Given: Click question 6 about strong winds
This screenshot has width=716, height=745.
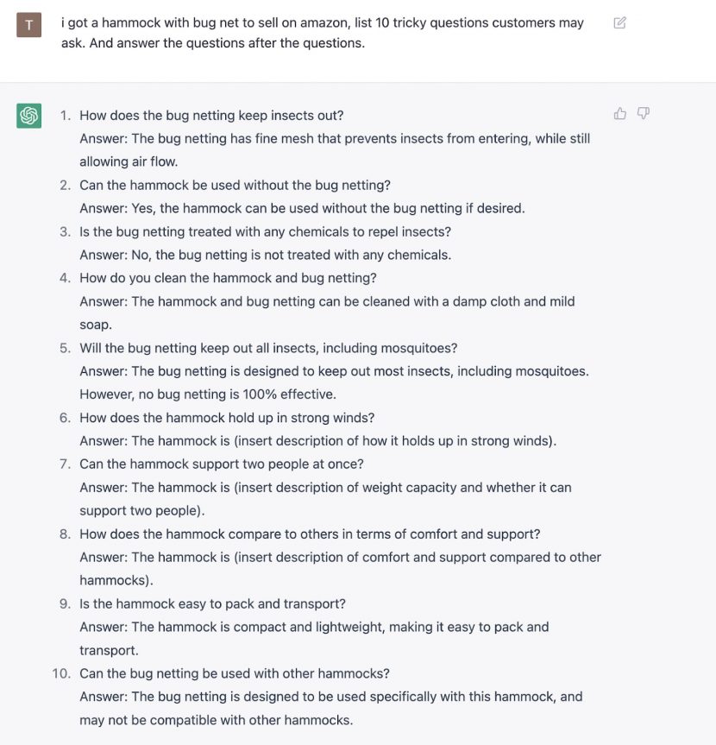Looking at the screenshot, I should 227,418.
